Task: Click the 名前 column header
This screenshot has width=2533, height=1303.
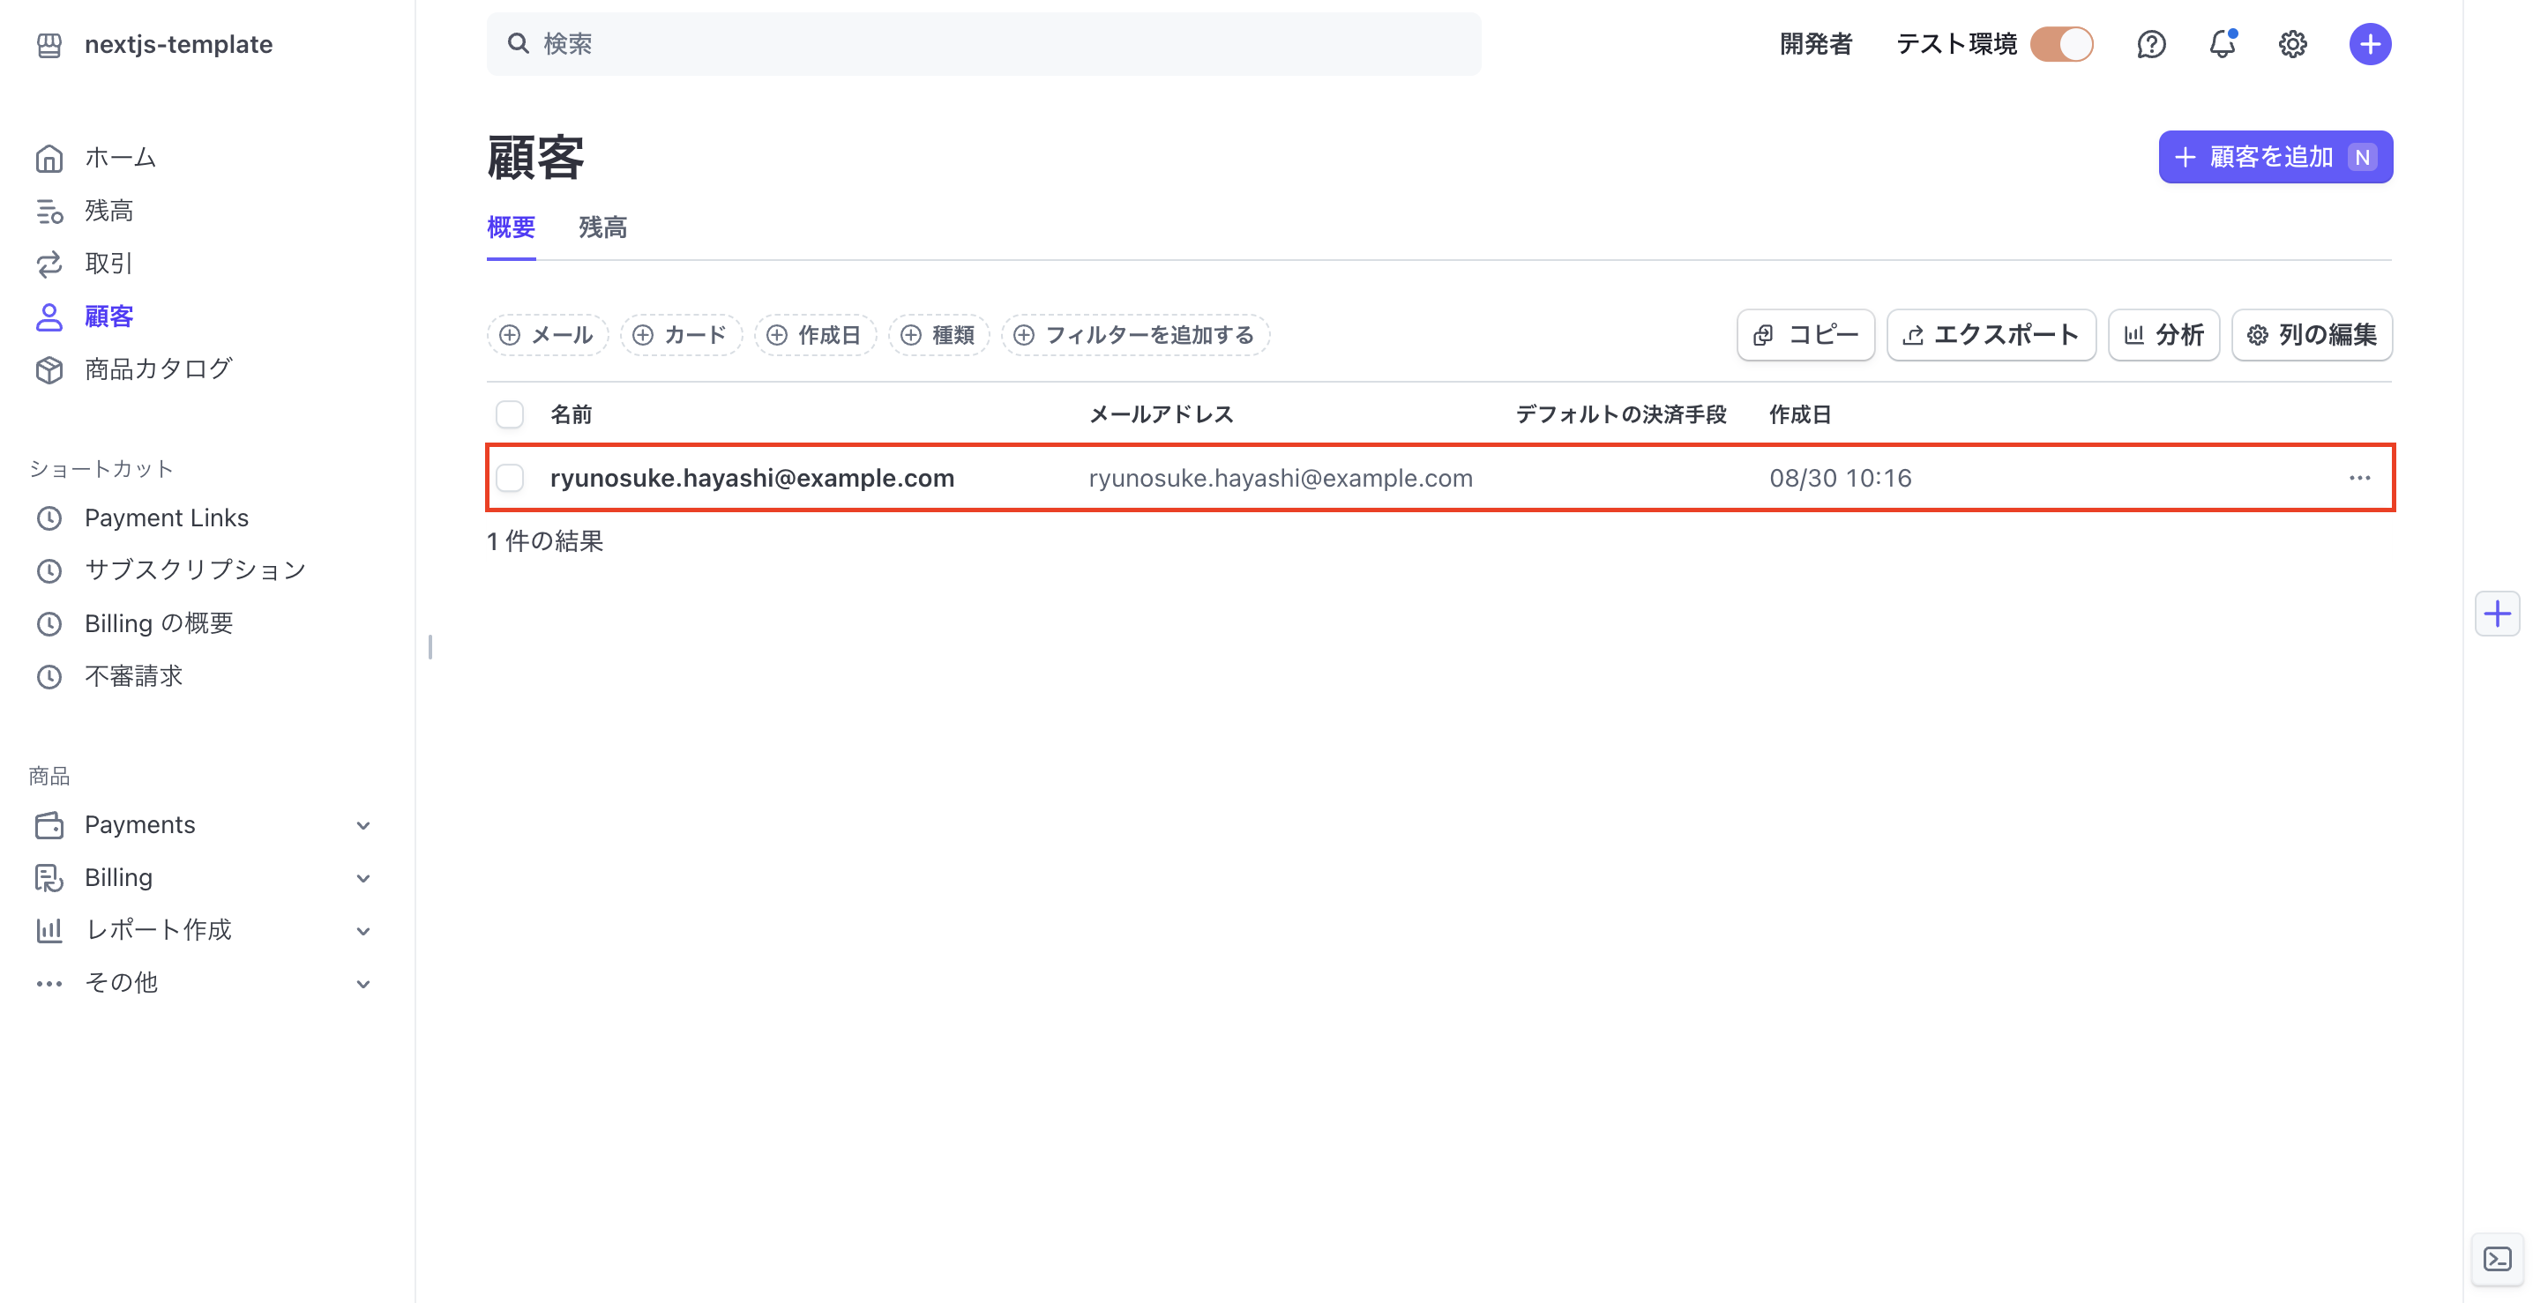Action: pyautogui.click(x=571, y=414)
